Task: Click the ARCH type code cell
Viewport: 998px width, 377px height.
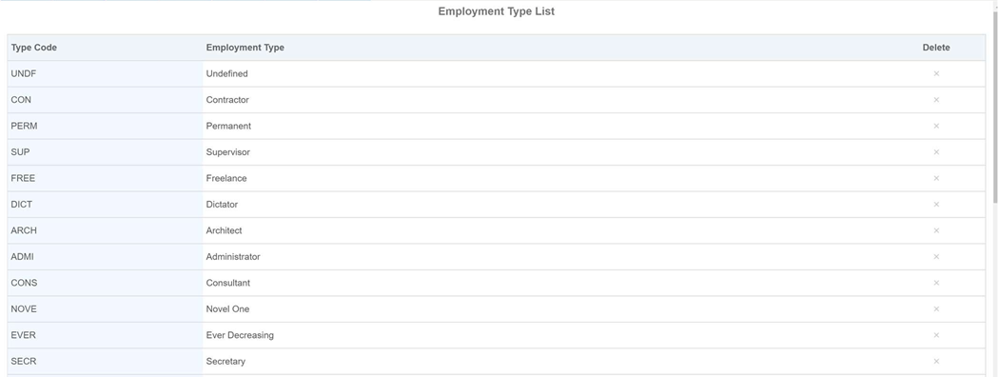Action: pos(105,230)
